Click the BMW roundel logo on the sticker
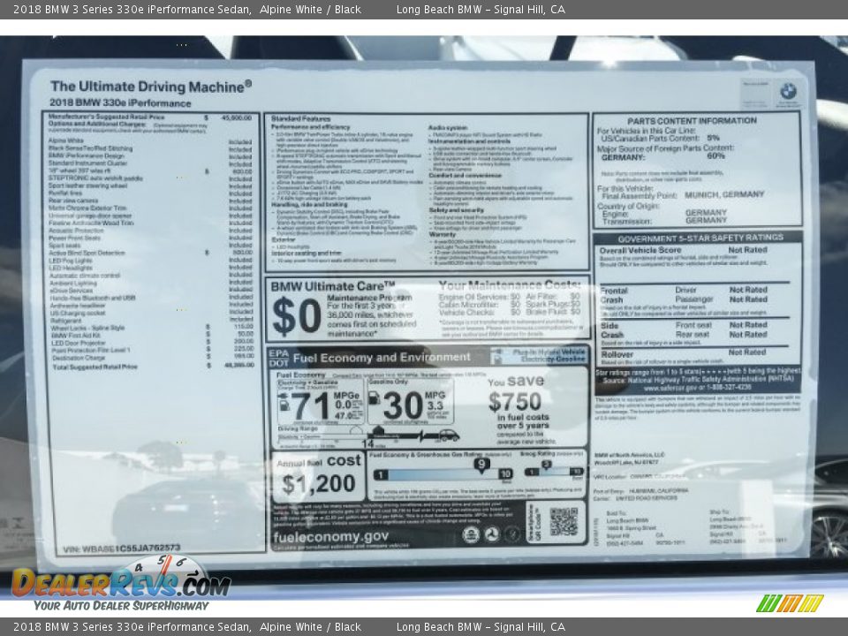848x636 pixels. click(787, 91)
